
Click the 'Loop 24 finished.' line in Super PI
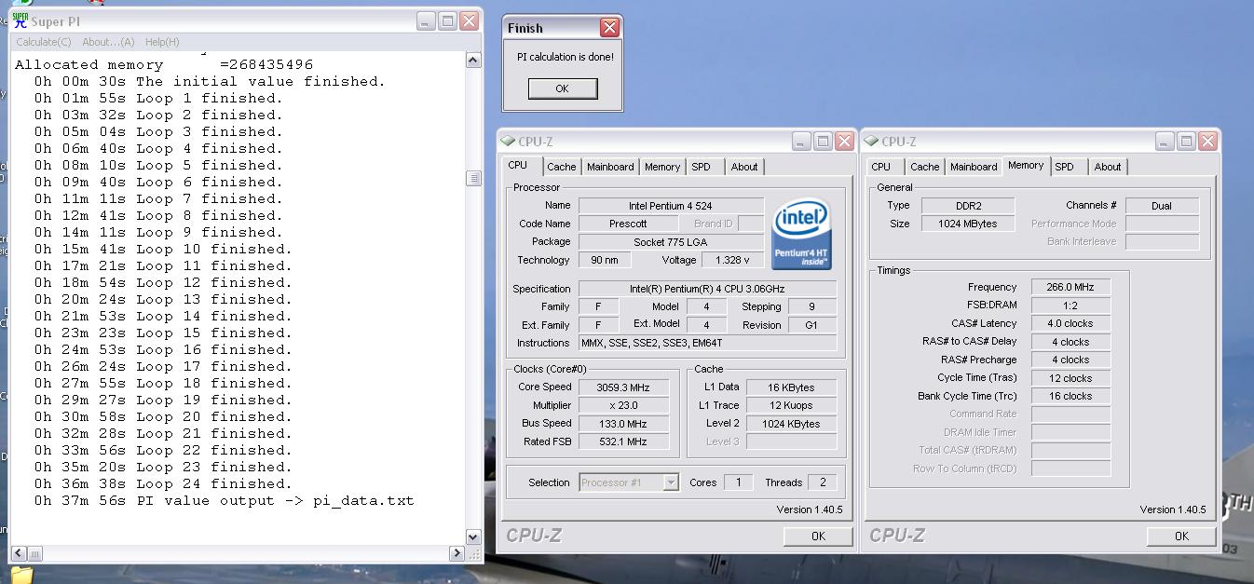163,484
